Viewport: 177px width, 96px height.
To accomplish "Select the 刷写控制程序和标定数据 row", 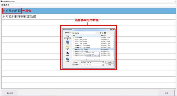I will [88, 17].
